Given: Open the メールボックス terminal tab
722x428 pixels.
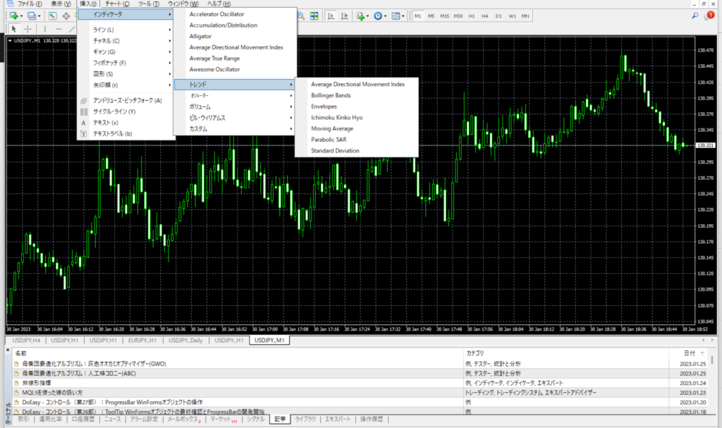Looking at the screenshot, I should click(x=183, y=420).
